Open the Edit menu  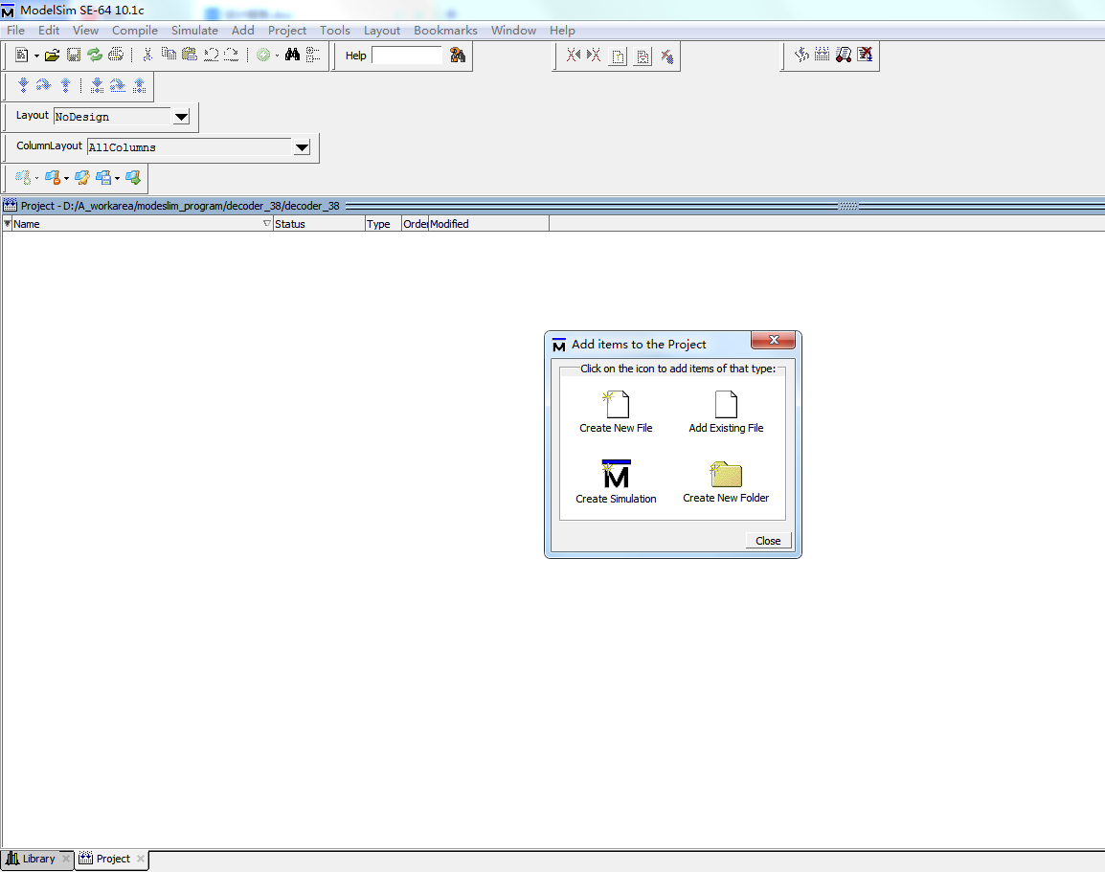tap(49, 31)
